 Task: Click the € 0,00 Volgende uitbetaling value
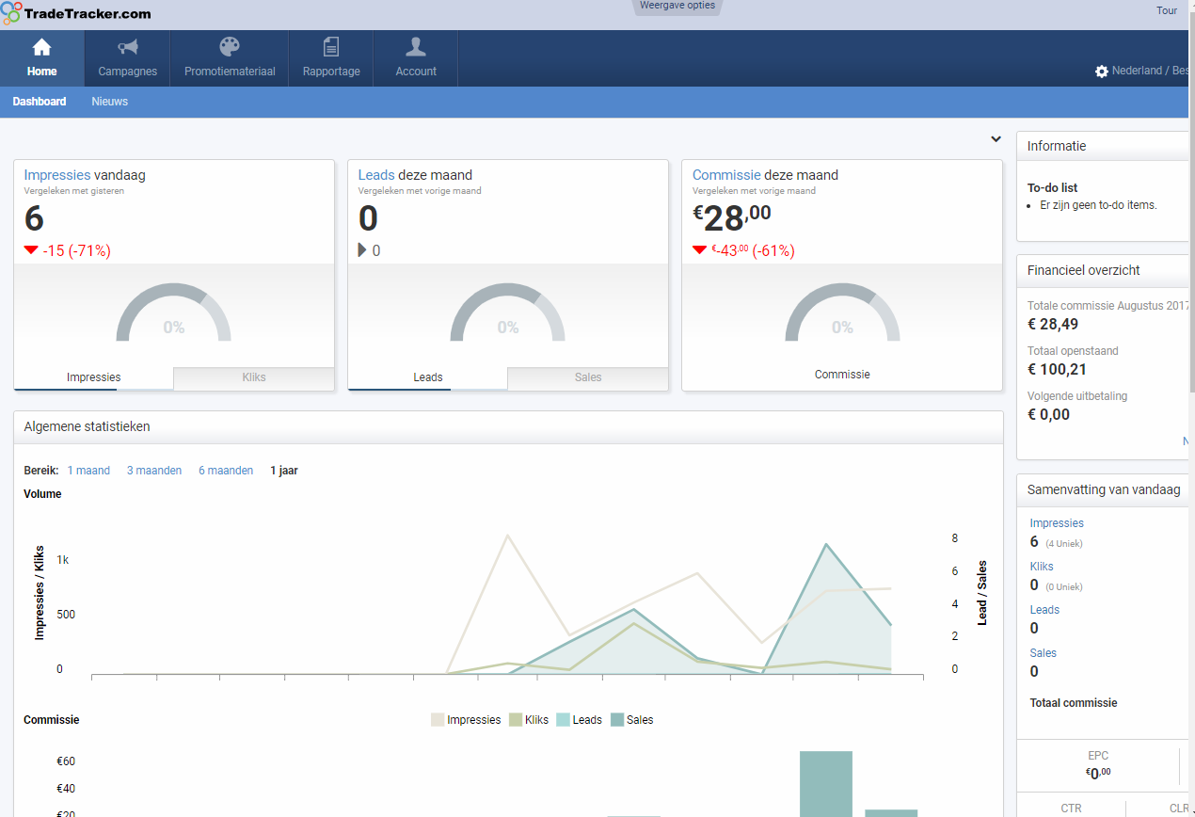(x=1048, y=414)
